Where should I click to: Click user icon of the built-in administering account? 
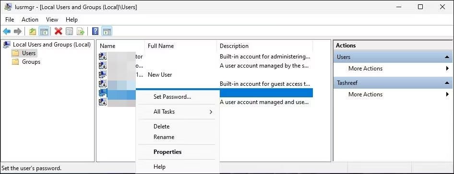103,57
